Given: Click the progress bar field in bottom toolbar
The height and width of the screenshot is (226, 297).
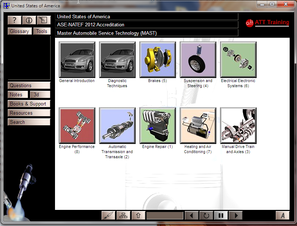Looking at the screenshot, I should pyautogui.click(x=165, y=215).
